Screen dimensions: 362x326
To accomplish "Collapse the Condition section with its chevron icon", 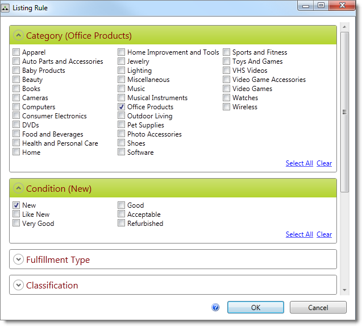I will [x=18, y=189].
